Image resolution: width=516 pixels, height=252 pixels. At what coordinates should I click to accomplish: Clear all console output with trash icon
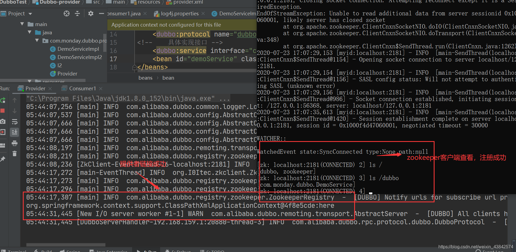click(x=15, y=154)
